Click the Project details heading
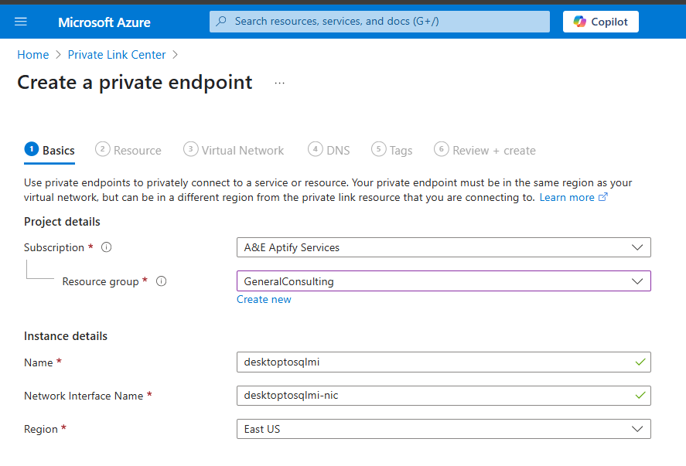The width and height of the screenshot is (686, 466). [62, 222]
